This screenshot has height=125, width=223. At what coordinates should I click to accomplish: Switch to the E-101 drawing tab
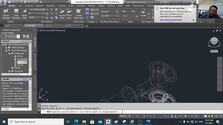68,26
